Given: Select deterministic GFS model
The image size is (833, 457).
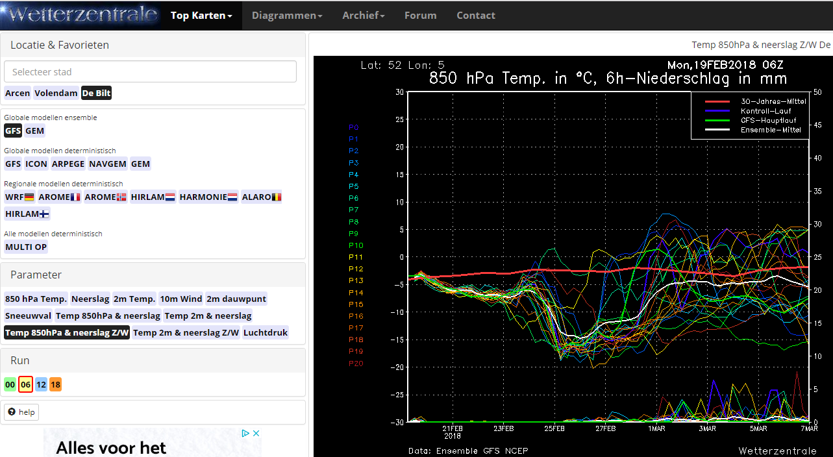Looking at the screenshot, I should pyautogui.click(x=13, y=164).
